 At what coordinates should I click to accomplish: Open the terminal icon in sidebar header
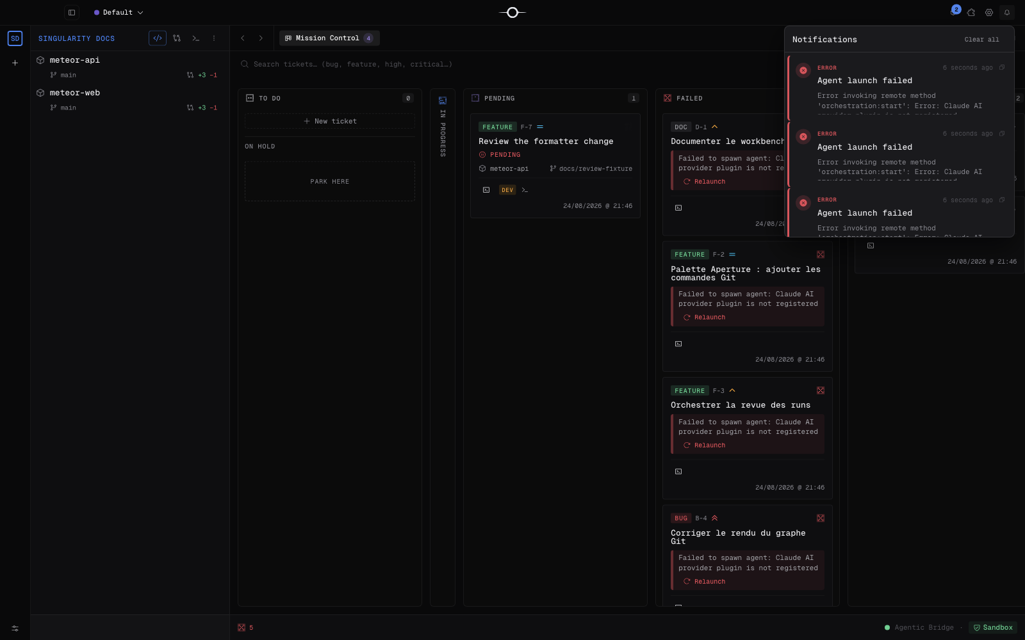click(196, 38)
